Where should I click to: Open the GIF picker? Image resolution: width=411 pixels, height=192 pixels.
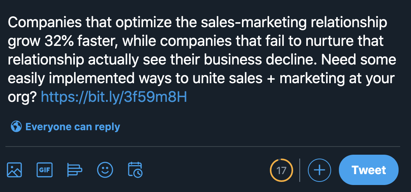(x=45, y=170)
